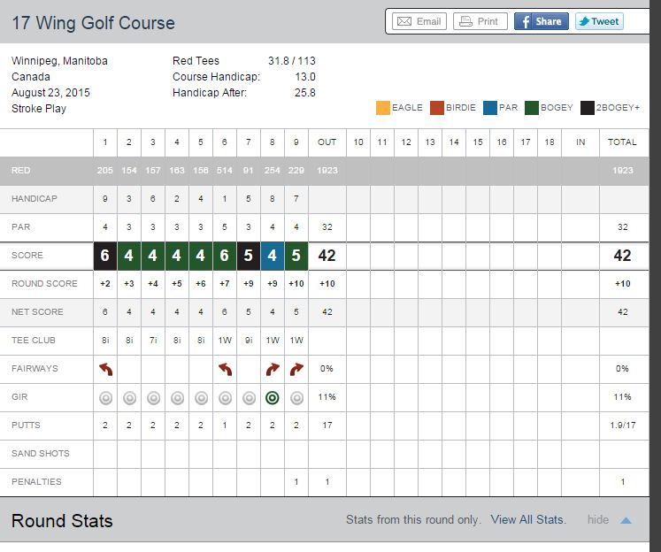The image size is (661, 552).
Task: Select the hole 1 score box
Action: pos(105,256)
